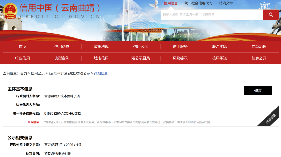Open the 政策法规 nav item
The width and height of the screenshot is (281, 157).
click(101, 47)
